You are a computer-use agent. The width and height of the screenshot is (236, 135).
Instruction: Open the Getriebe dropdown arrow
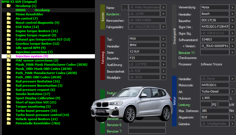click(x=232, y=124)
